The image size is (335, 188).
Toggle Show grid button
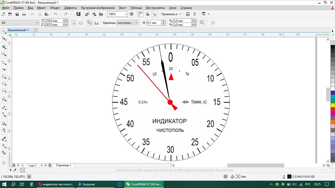[147, 14]
